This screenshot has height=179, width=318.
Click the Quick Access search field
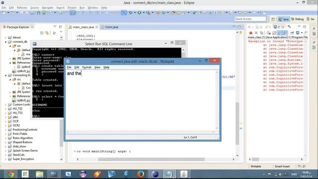(250, 19)
